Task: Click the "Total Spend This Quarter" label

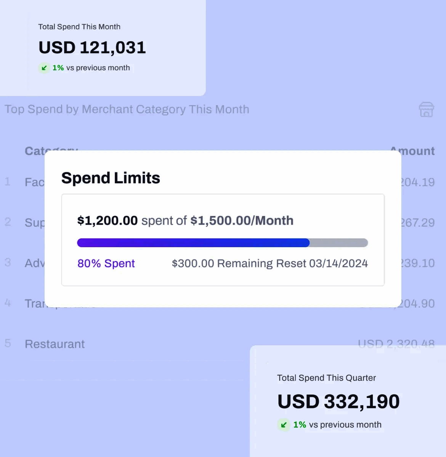Action: coord(326,378)
